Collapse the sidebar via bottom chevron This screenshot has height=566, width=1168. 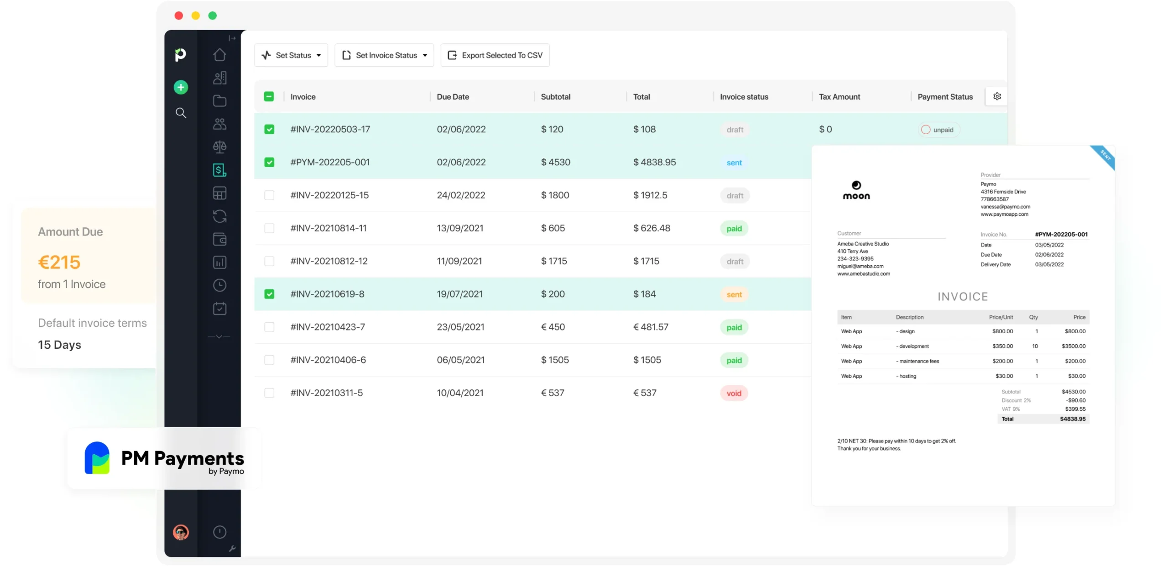(x=219, y=336)
